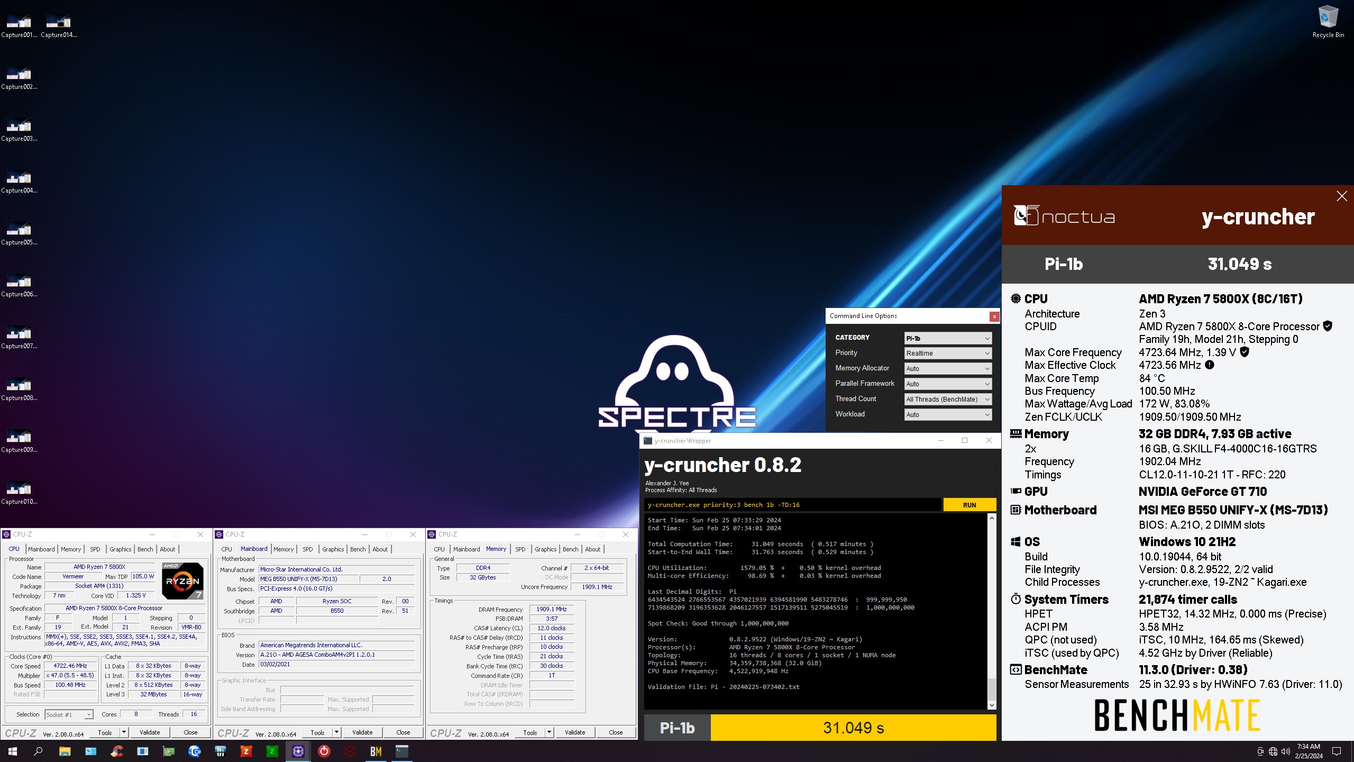Click the y-cruncher console scrollbar thumb
The width and height of the screenshot is (1354, 762).
click(x=992, y=690)
